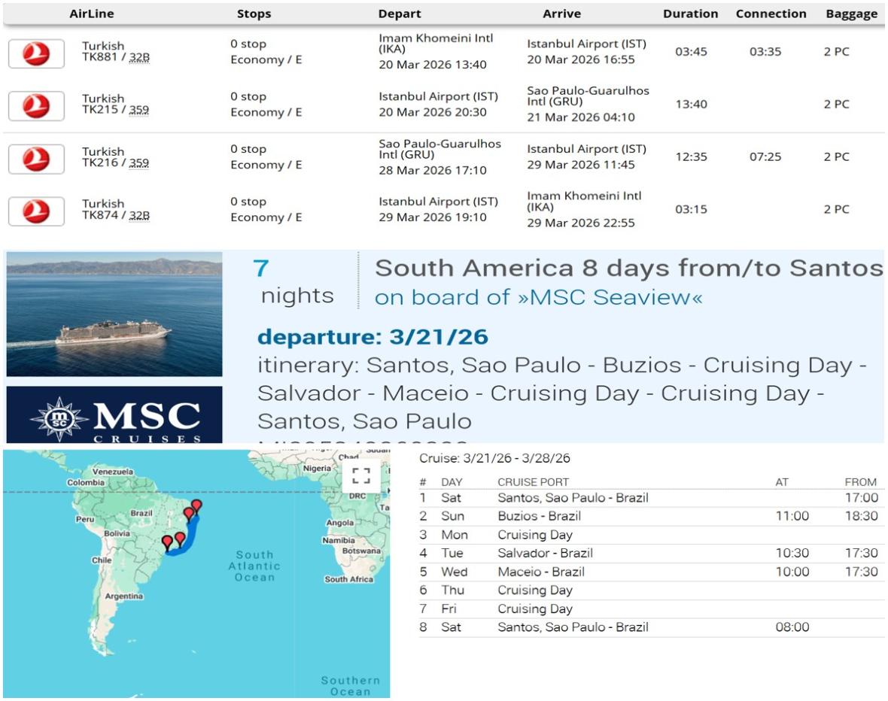Viewport: 888px width, 701px height.
Task: Click the westernmost red map pin
Action: tap(167, 542)
